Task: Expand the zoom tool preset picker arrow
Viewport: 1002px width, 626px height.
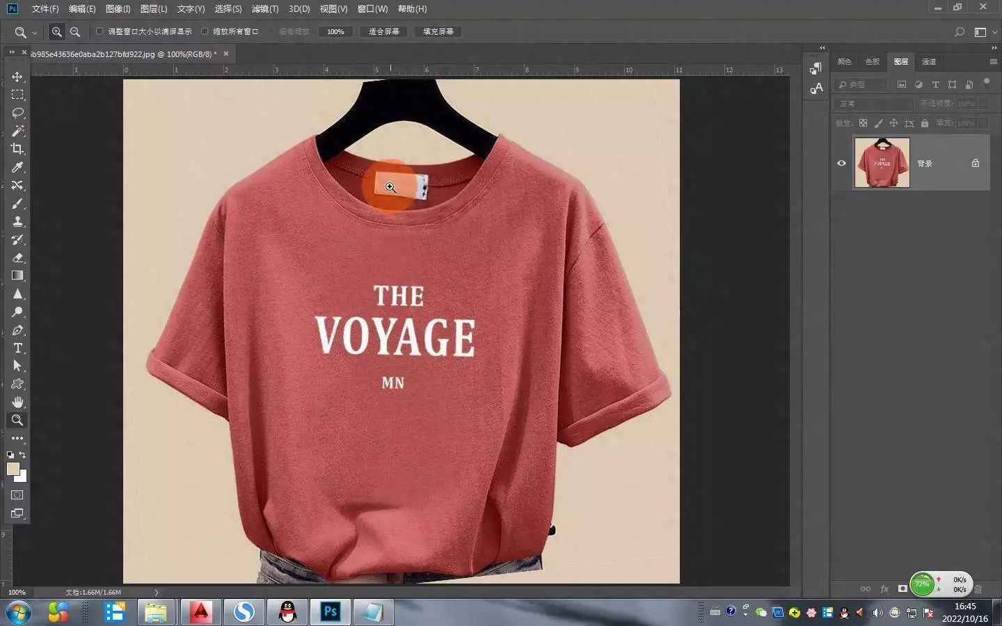Action: 35,33
